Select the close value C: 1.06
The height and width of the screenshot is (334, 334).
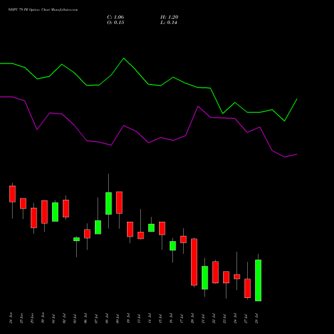[x=116, y=17]
